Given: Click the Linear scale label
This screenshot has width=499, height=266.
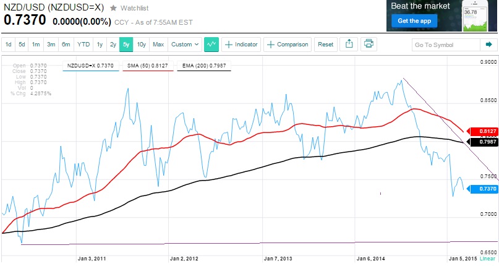Looking at the screenshot, I should pos(487,257).
